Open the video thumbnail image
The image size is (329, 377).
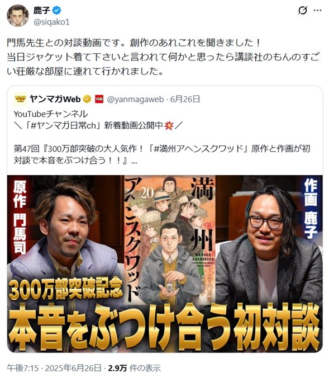point(165,264)
